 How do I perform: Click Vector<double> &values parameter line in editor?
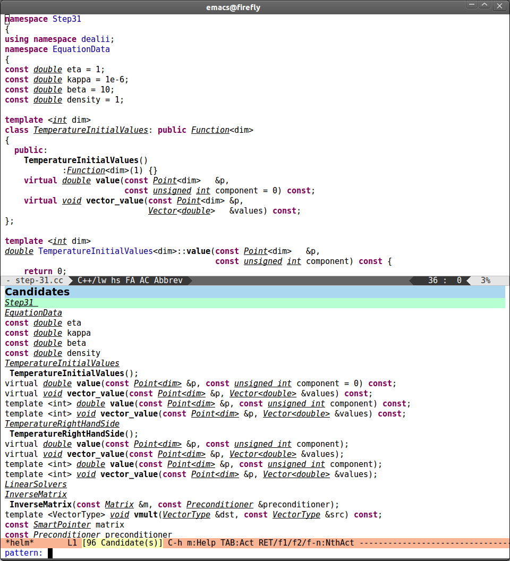(224, 211)
